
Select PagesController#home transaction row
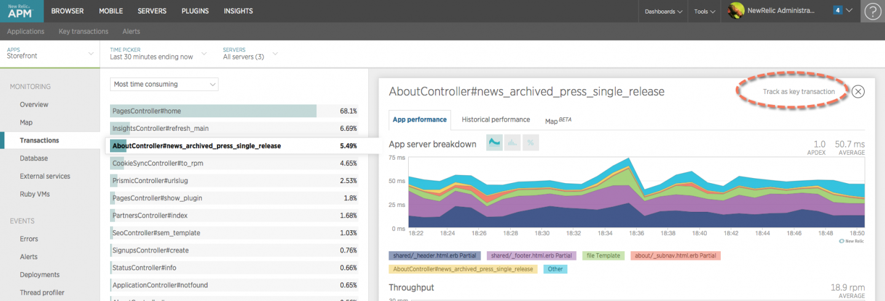(x=234, y=111)
